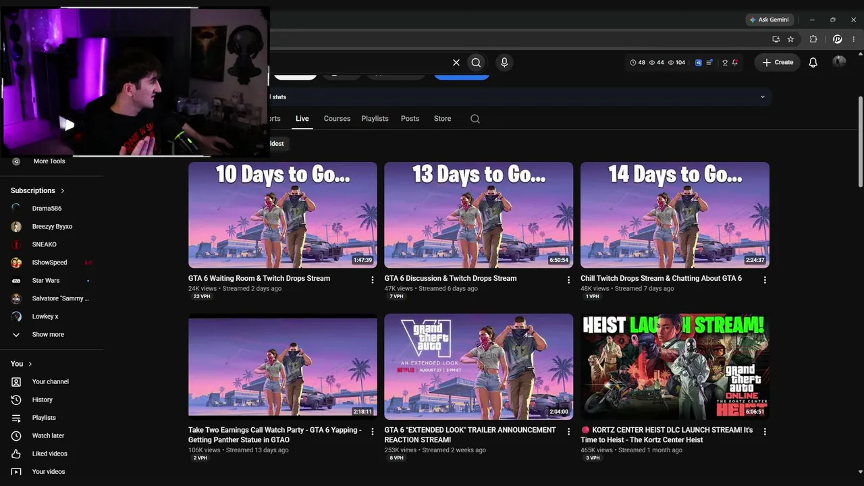Search within the channel using the tab magnifier
864x486 pixels.
tap(475, 119)
